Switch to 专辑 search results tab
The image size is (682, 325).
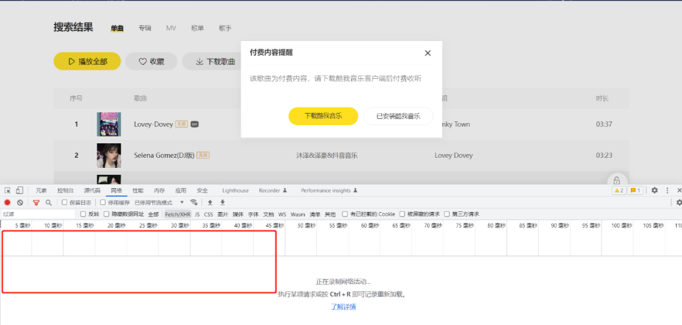(145, 28)
